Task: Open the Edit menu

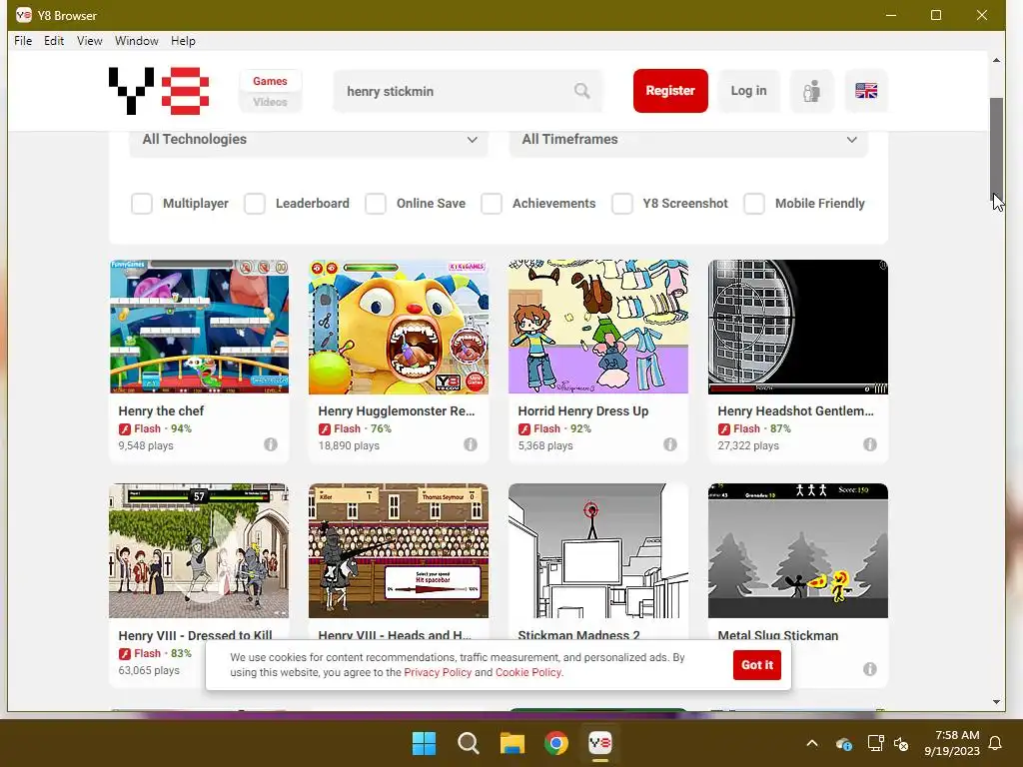Action: coord(54,40)
